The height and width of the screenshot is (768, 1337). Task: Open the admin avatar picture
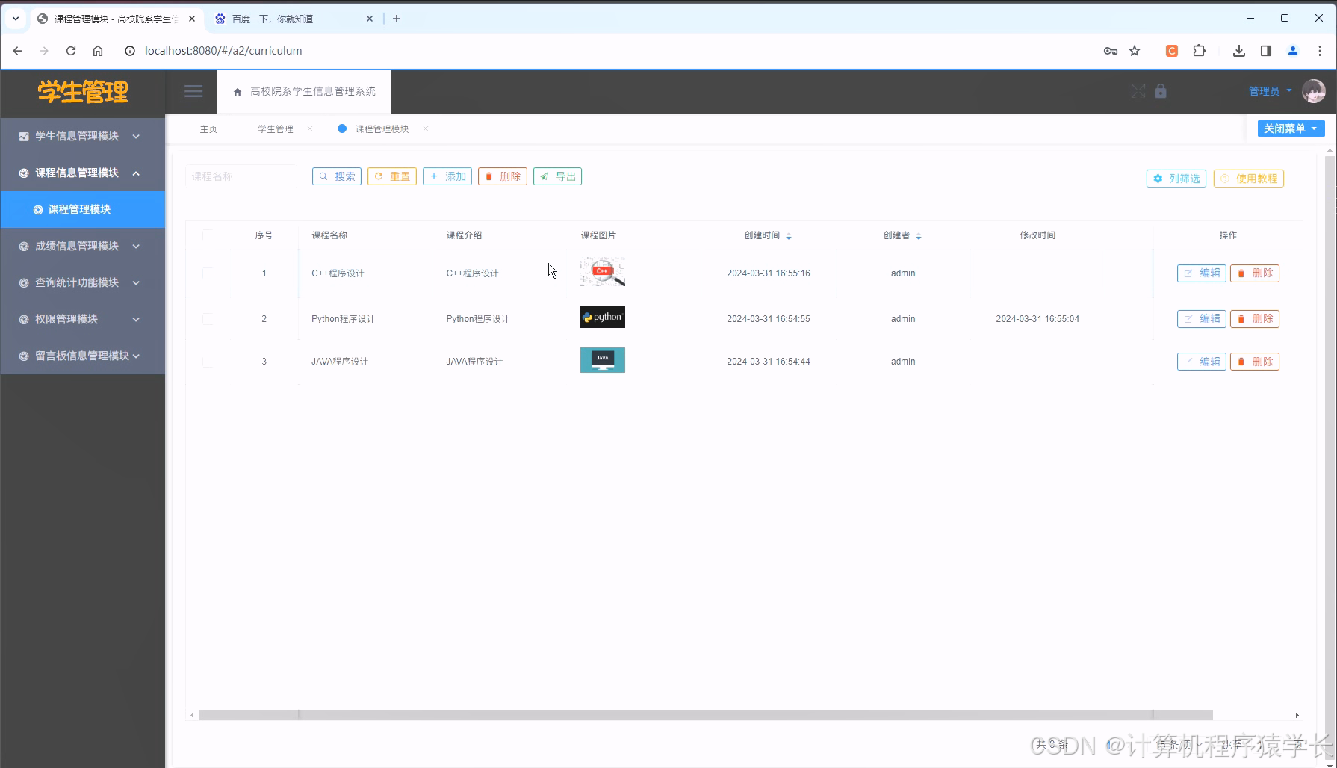click(x=1314, y=91)
